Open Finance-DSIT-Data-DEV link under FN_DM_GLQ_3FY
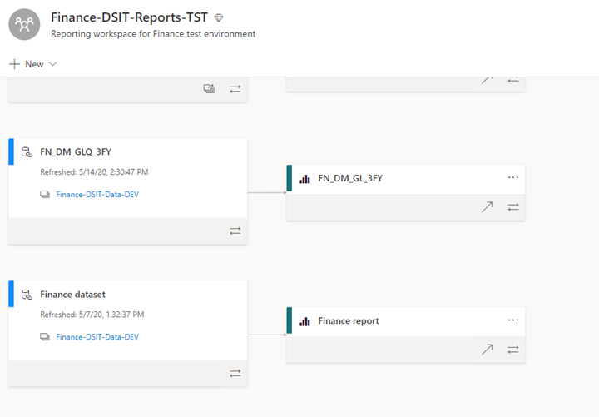This screenshot has height=417, width=599. coord(97,195)
